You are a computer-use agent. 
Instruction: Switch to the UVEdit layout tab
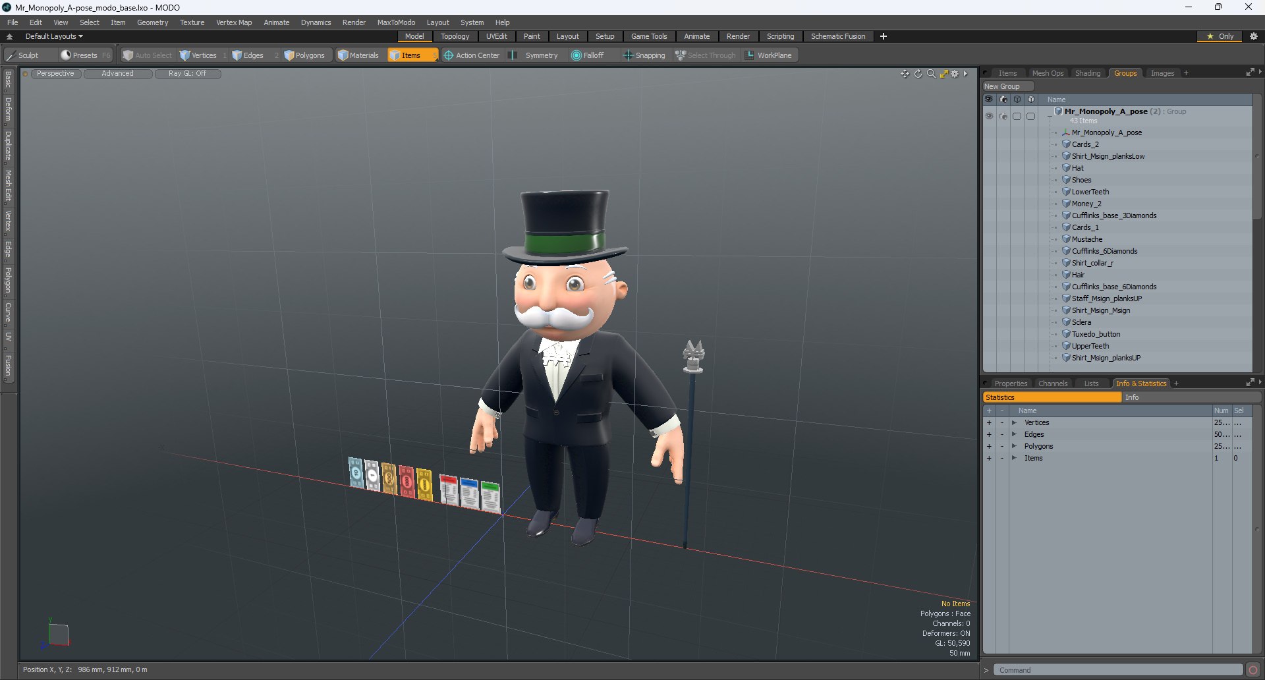[496, 36]
